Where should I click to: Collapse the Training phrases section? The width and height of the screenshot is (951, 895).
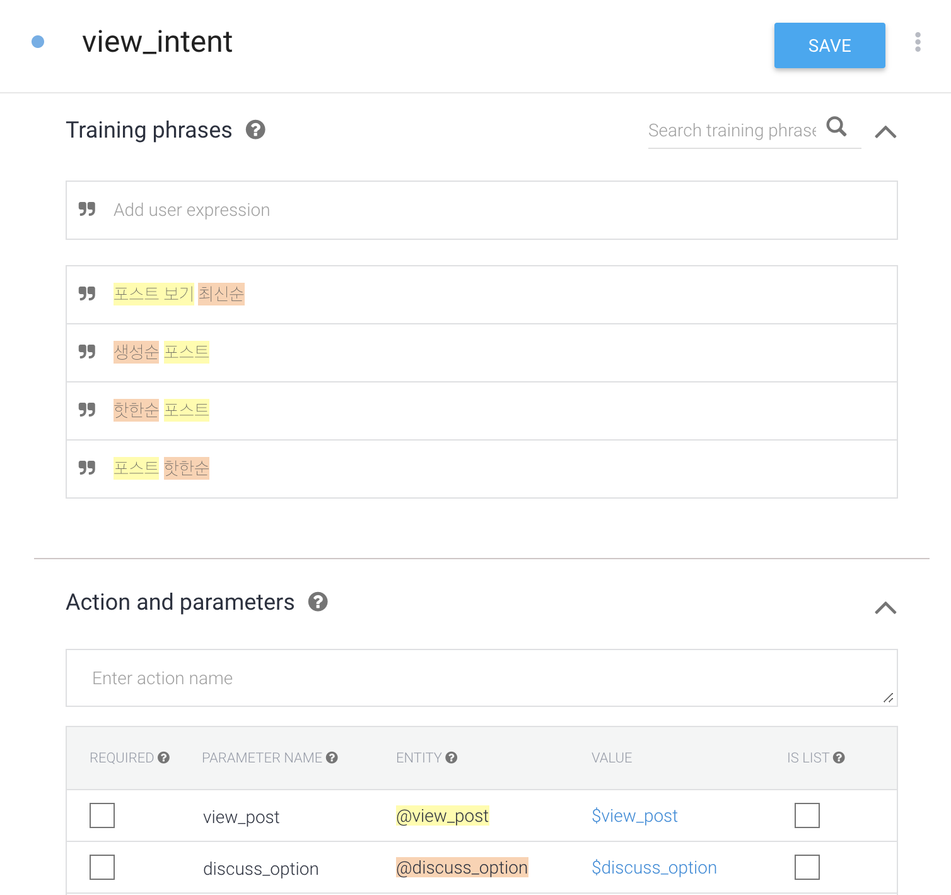(885, 132)
